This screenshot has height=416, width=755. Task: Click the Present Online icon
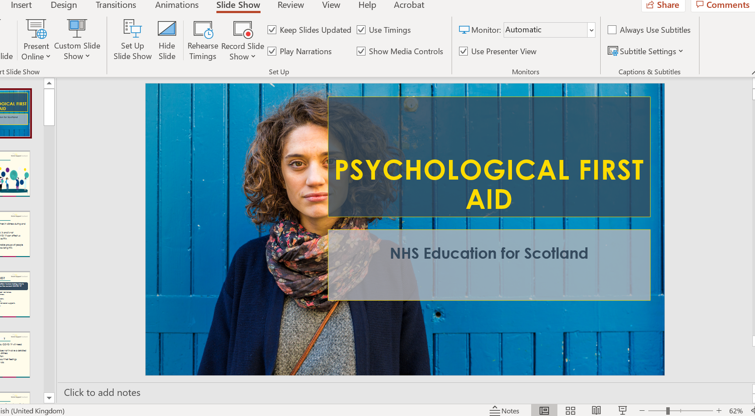click(x=36, y=29)
